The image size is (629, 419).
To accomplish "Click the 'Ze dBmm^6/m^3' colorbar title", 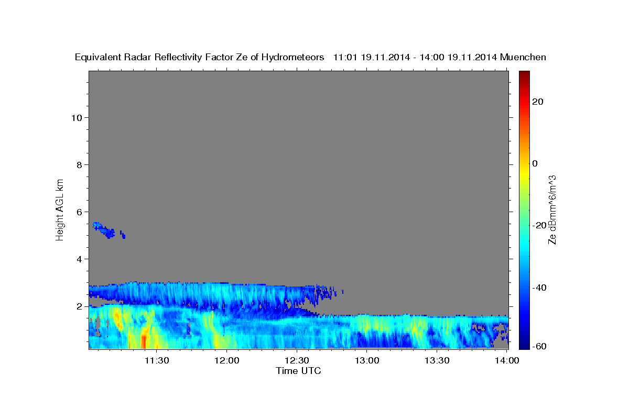I will click(552, 210).
